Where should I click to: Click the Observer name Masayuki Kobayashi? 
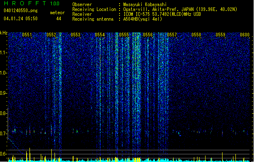click(145, 4)
